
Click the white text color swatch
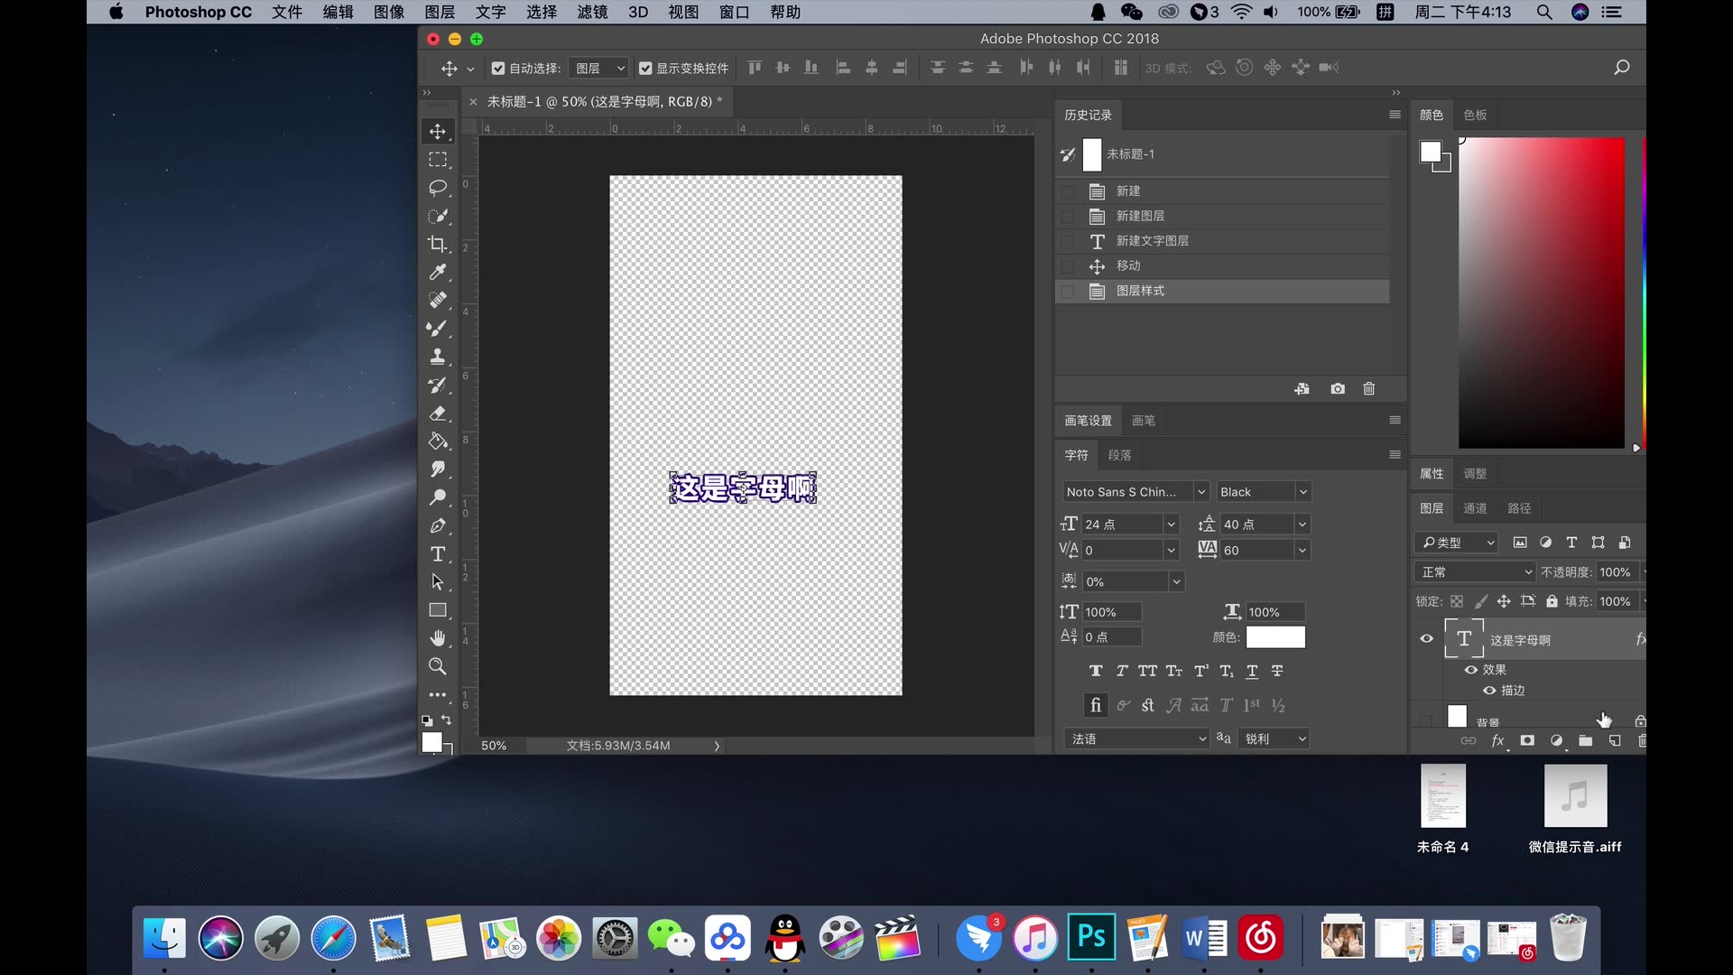tap(1275, 637)
